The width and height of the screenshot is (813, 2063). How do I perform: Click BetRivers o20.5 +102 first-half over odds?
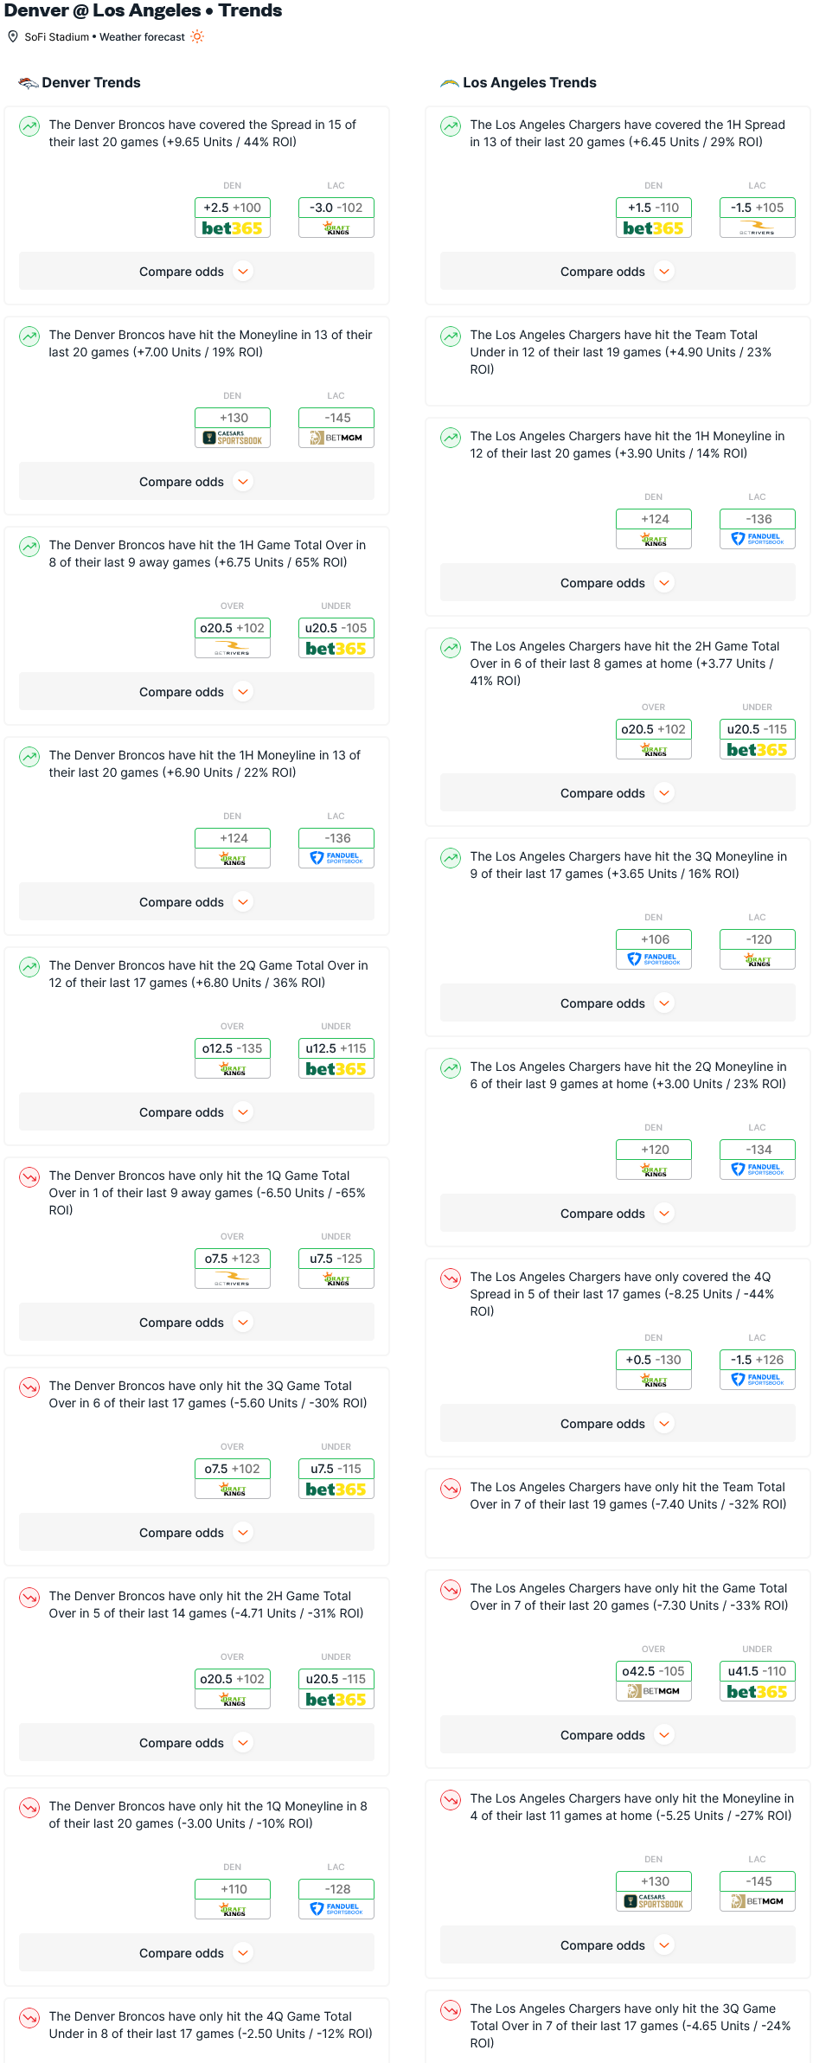[x=233, y=637]
